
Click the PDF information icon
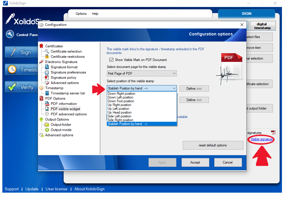(x=47, y=103)
